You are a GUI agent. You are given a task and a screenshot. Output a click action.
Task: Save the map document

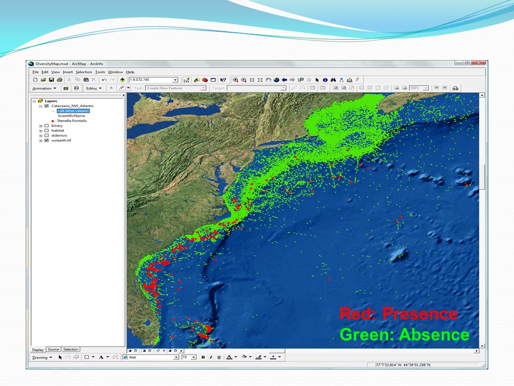[x=51, y=80]
